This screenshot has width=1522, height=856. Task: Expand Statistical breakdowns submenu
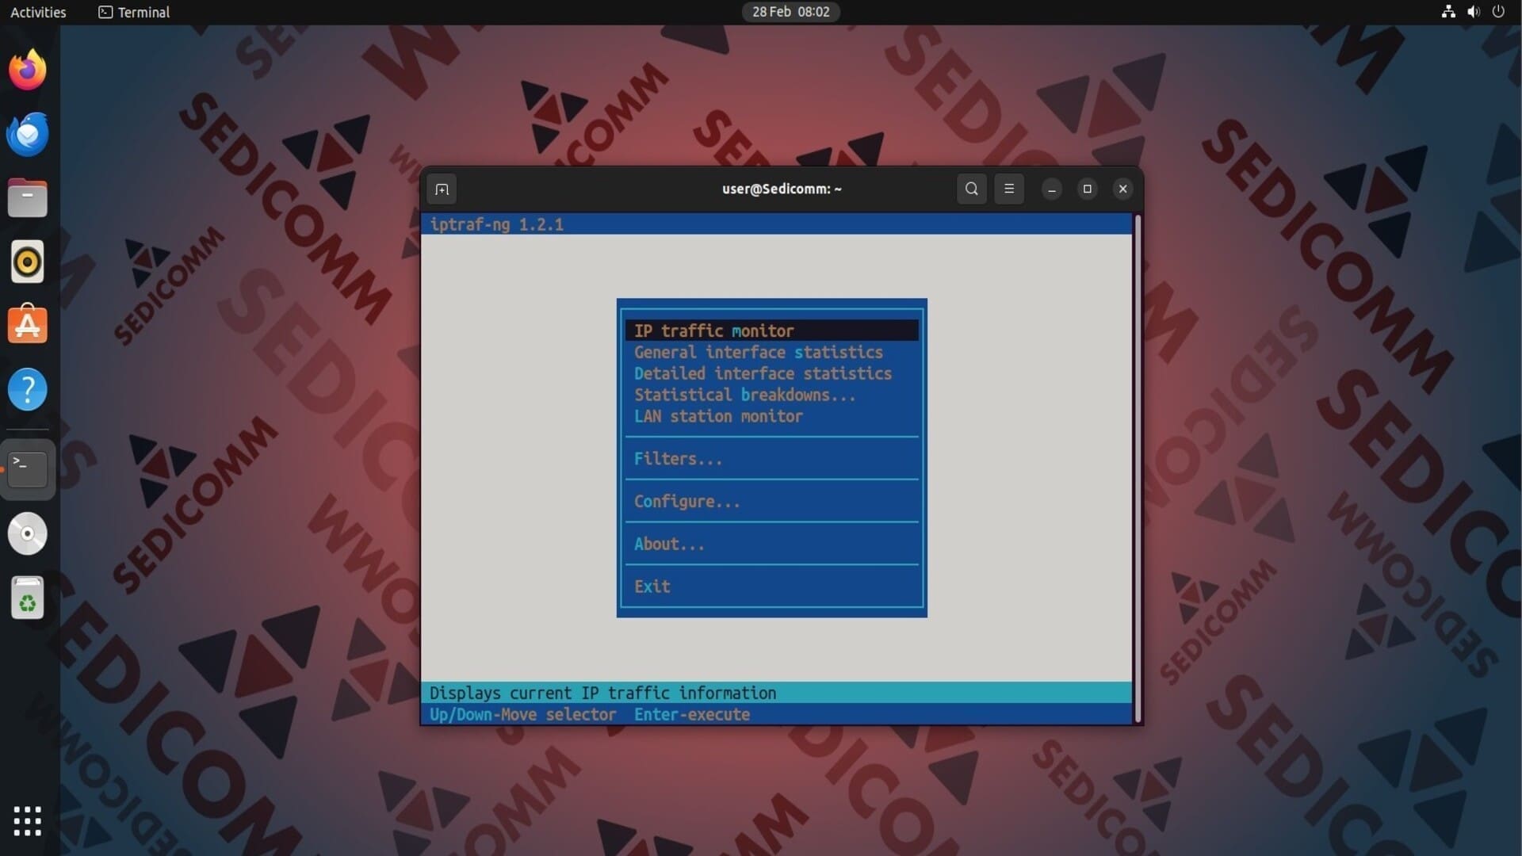(x=744, y=396)
